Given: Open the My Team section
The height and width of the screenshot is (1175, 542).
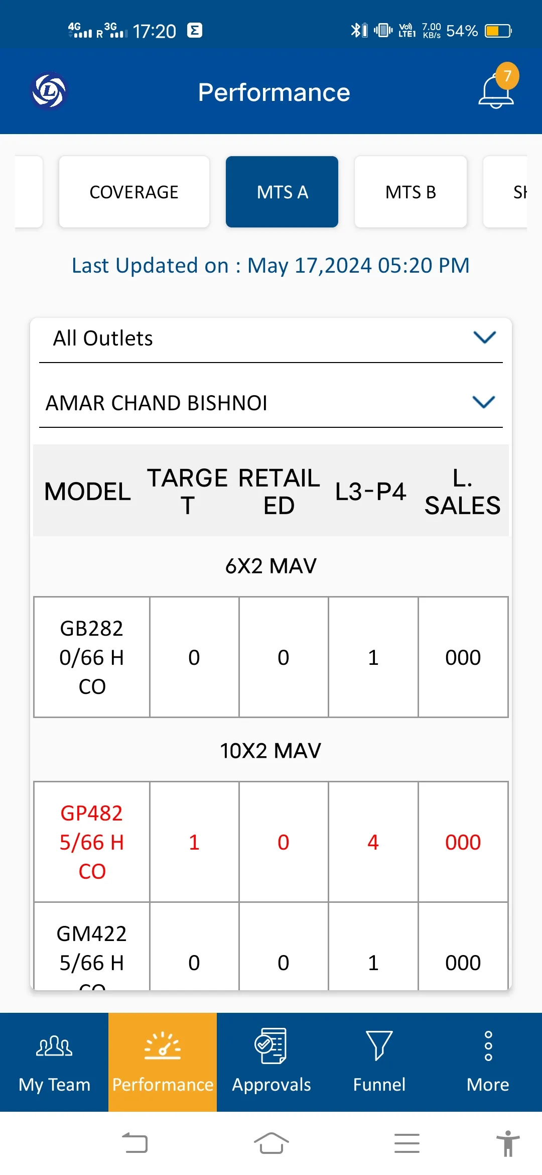Looking at the screenshot, I should [x=54, y=1062].
